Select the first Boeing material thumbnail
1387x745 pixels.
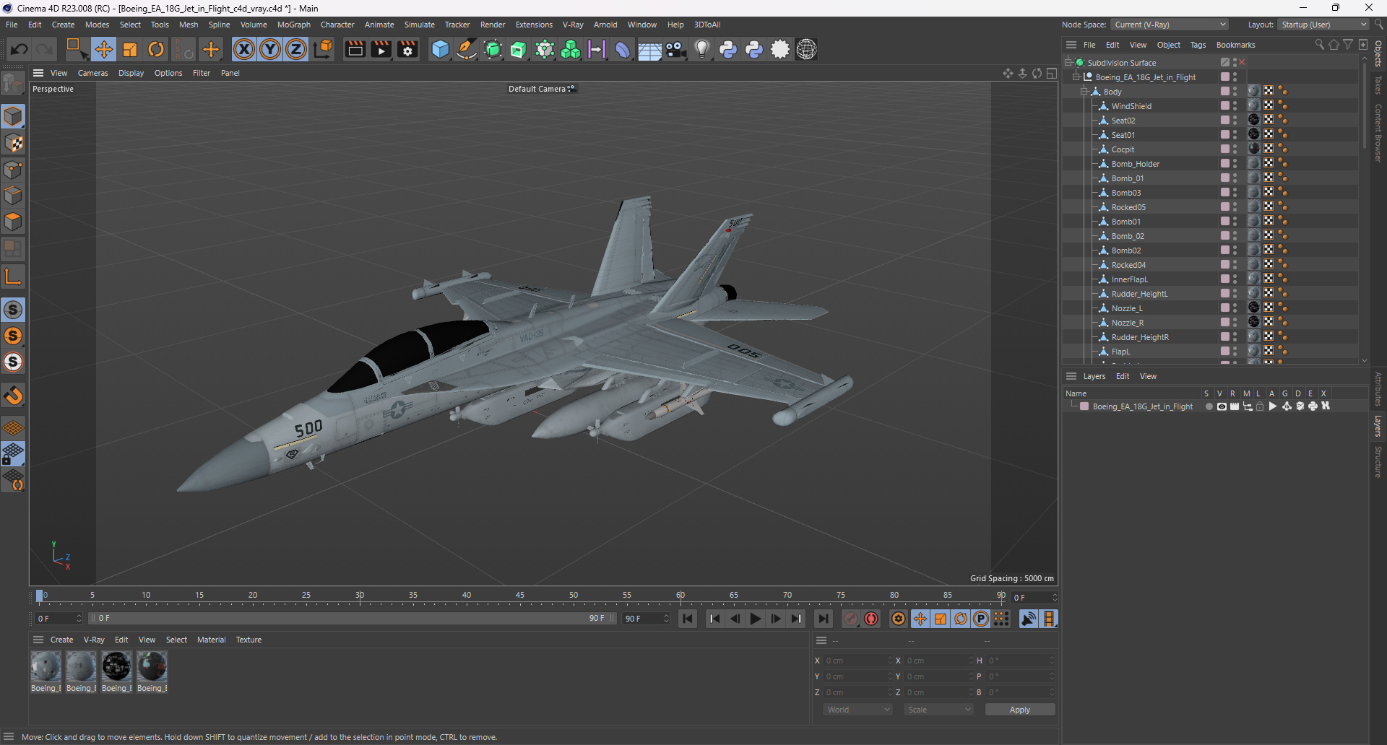pos(46,666)
